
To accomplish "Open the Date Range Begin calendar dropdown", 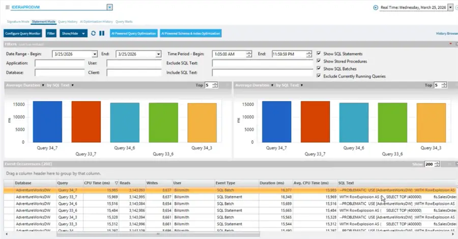I will point(95,54).
